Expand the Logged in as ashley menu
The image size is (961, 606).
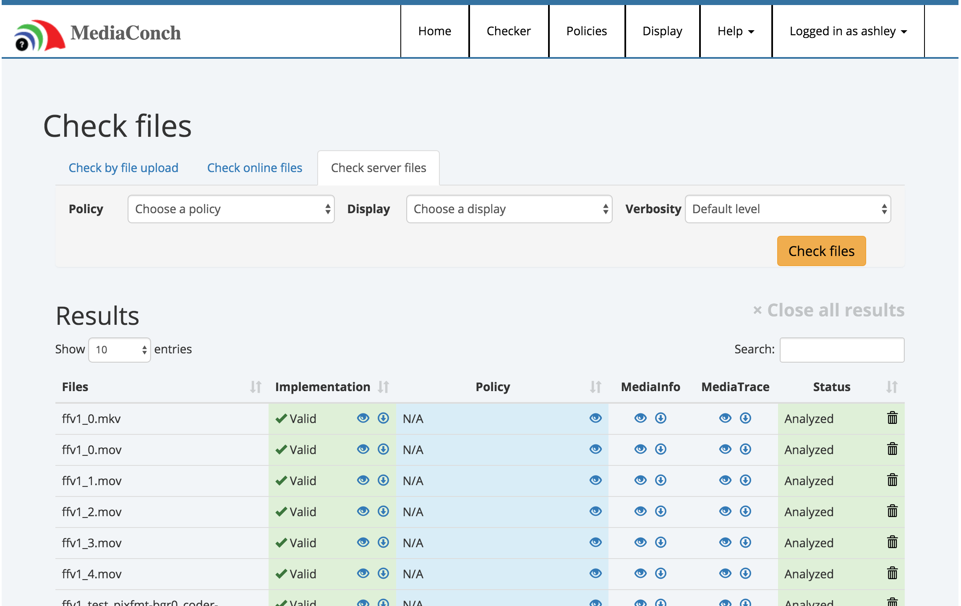tap(848, 31)
